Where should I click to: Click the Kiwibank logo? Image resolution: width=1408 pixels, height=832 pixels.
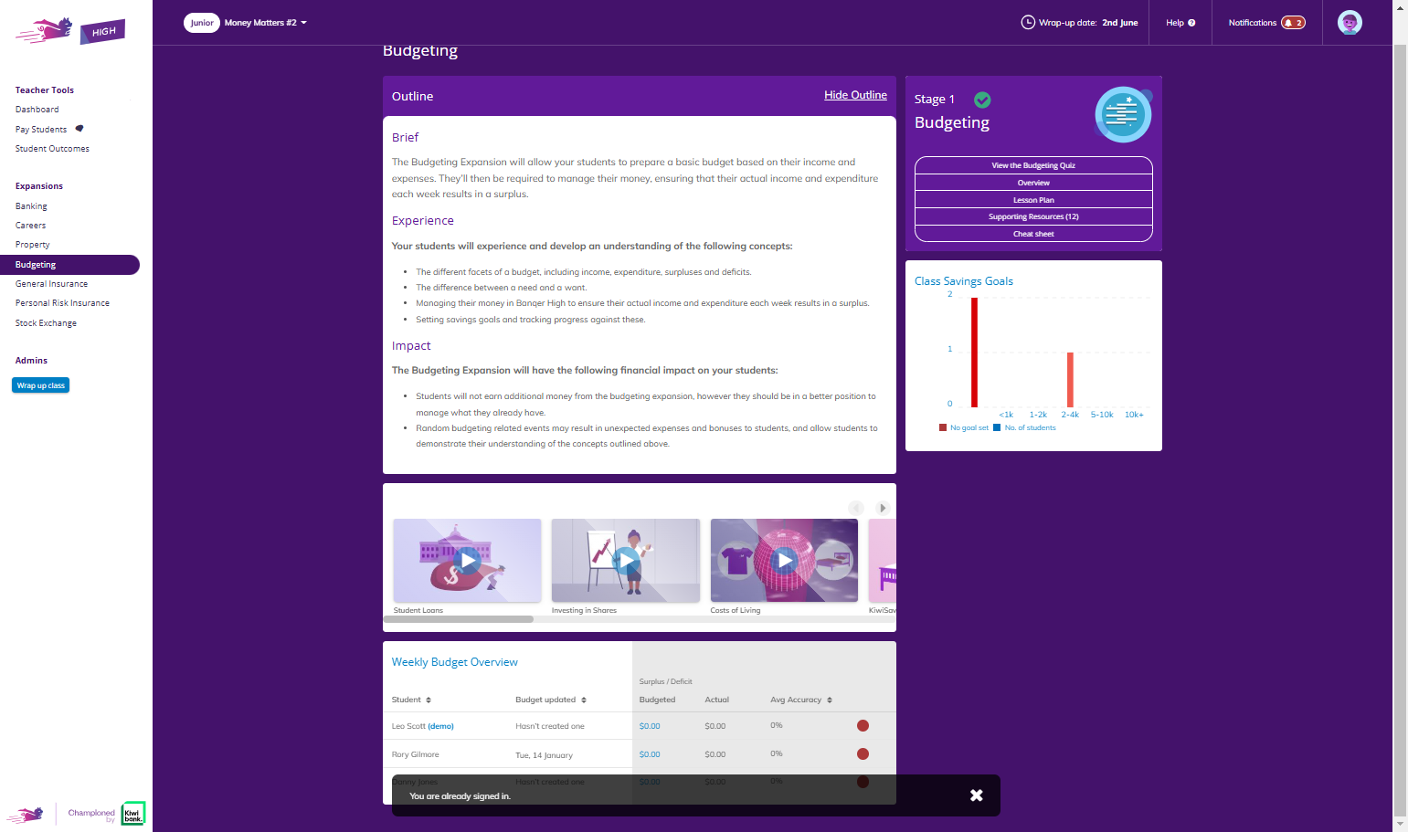click(133, 813)
